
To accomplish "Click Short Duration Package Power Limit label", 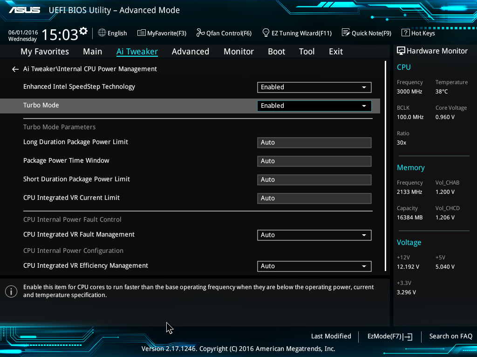I will [x=76, y=179].
